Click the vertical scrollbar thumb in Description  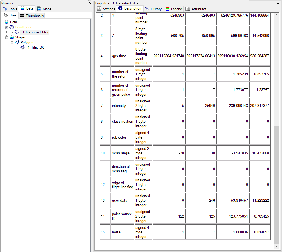point(276,185)
